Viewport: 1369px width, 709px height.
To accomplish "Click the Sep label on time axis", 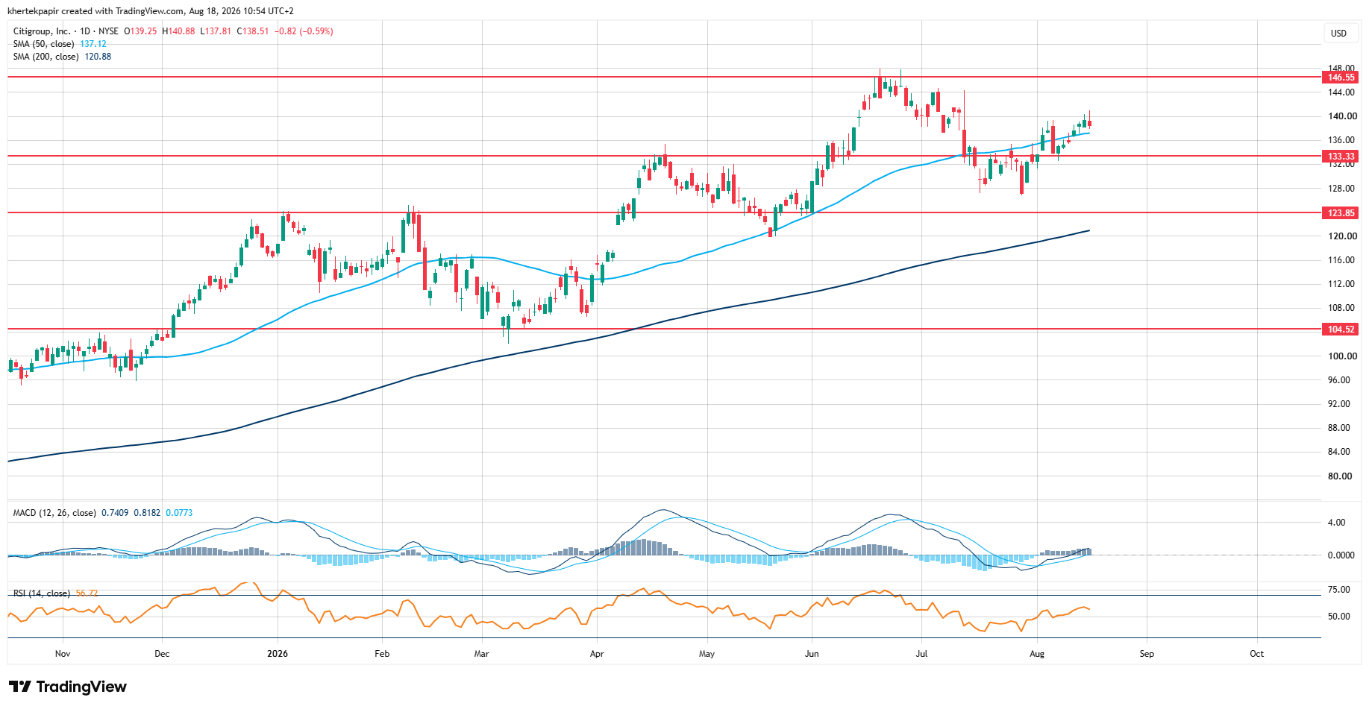I will pos(1147,654).
